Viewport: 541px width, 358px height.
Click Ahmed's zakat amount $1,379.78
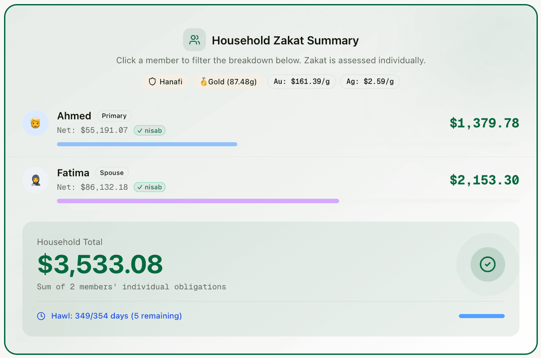point(484,123)
